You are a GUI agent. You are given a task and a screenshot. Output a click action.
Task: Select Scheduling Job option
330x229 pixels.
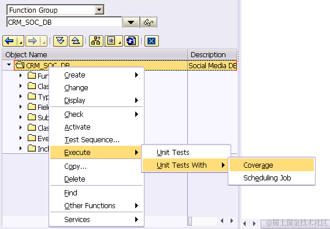[272, 178]
